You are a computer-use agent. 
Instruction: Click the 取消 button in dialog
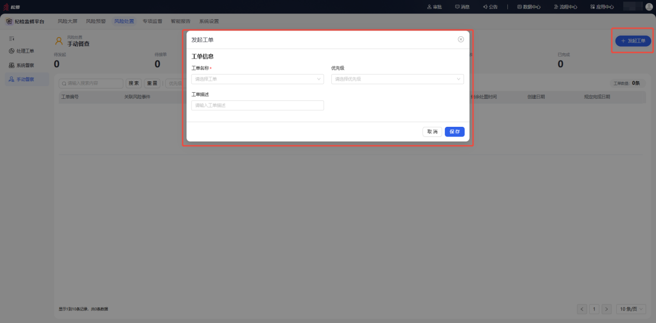click(432, 131)
